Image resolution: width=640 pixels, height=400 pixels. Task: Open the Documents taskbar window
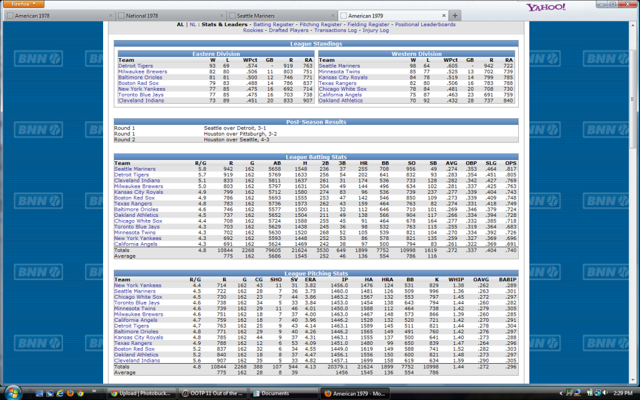284,394
